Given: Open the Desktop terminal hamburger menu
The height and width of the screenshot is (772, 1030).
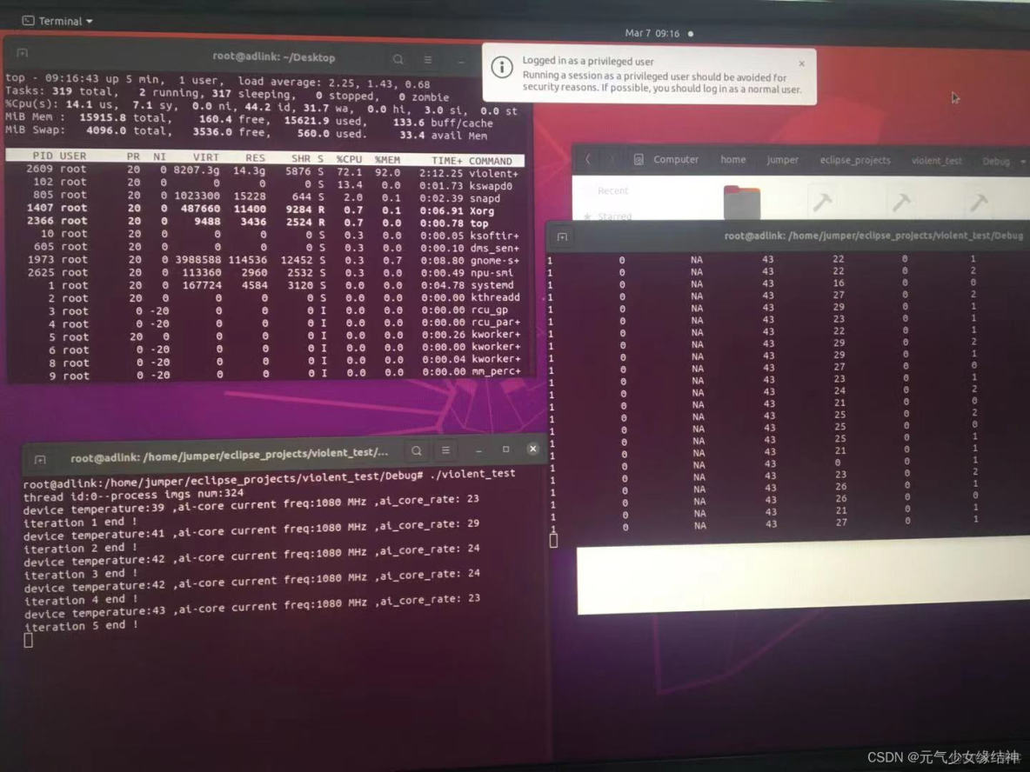Looking at the screenshot, I should pyautogui.click(x=429, y=58).
